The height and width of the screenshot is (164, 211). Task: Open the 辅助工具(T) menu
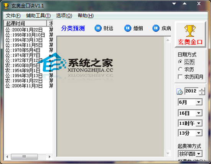coord(38,16)
